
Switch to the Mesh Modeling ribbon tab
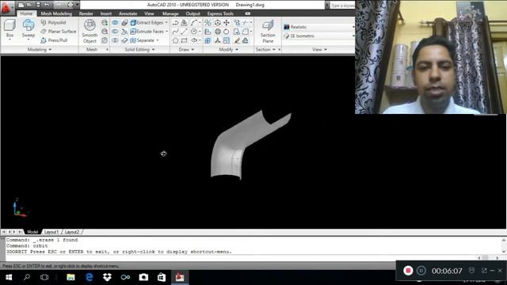coord(56,13)
